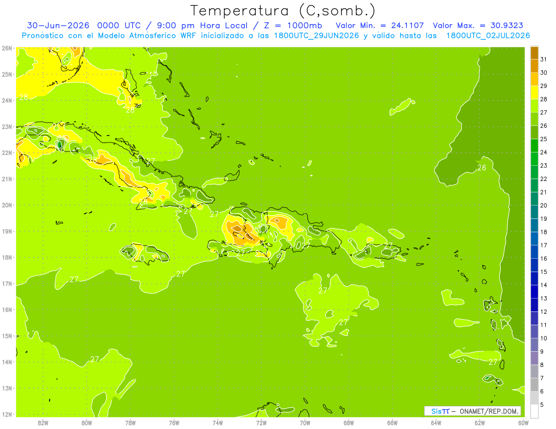Screen dimensions: 556x429
Task: Click the "70W" longitude axis label
Action: [x=305, y=423]
